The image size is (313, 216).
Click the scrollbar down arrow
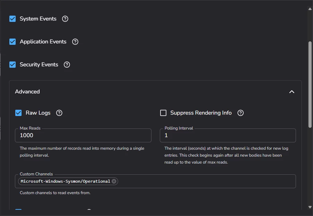310,207
